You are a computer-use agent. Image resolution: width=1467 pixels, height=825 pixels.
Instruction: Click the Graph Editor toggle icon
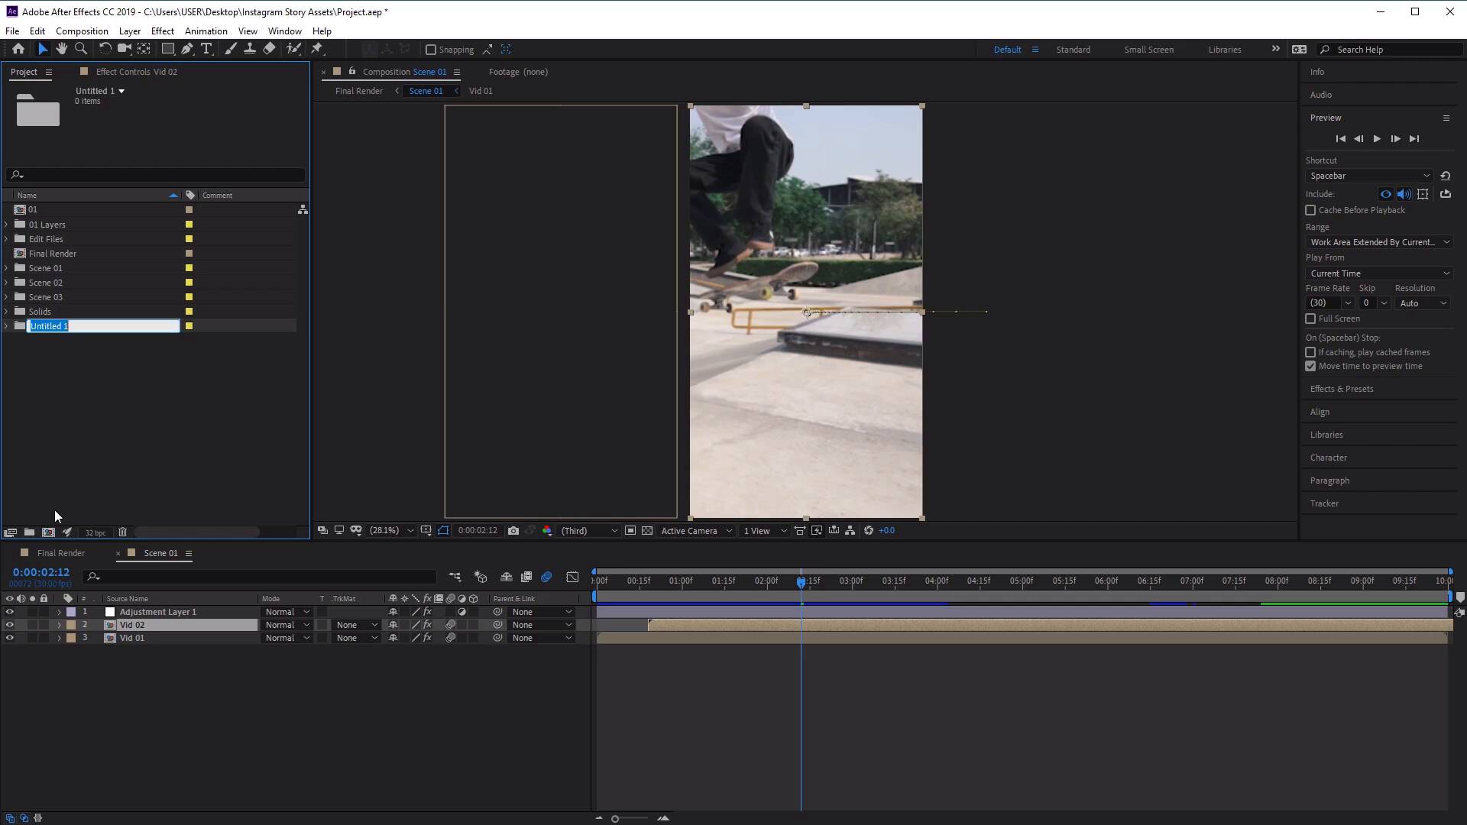click(572, 577)
